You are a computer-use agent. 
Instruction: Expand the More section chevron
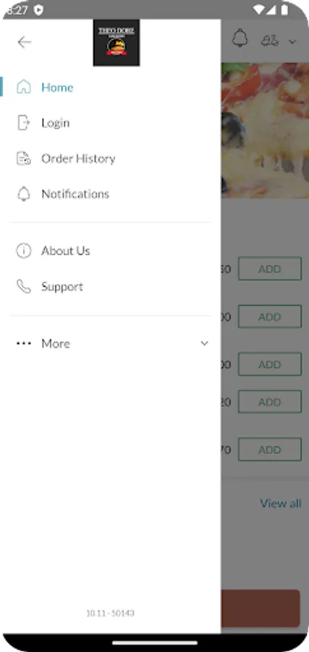204,343
